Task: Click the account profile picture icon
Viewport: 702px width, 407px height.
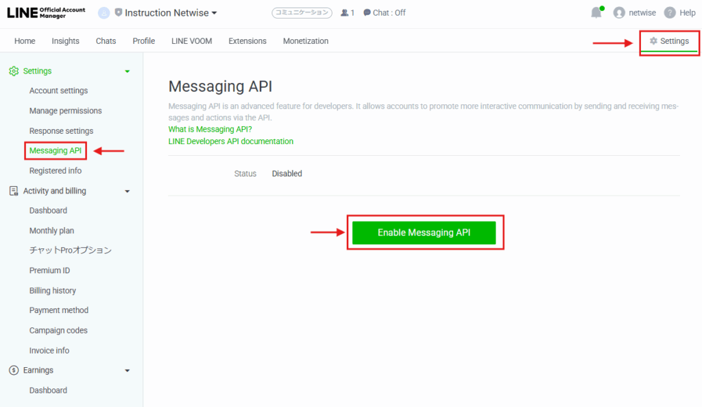Action: [104, 13]
